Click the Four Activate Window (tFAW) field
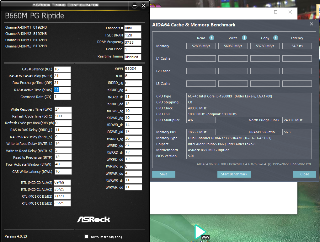The image size is (320, 242). 63,164
